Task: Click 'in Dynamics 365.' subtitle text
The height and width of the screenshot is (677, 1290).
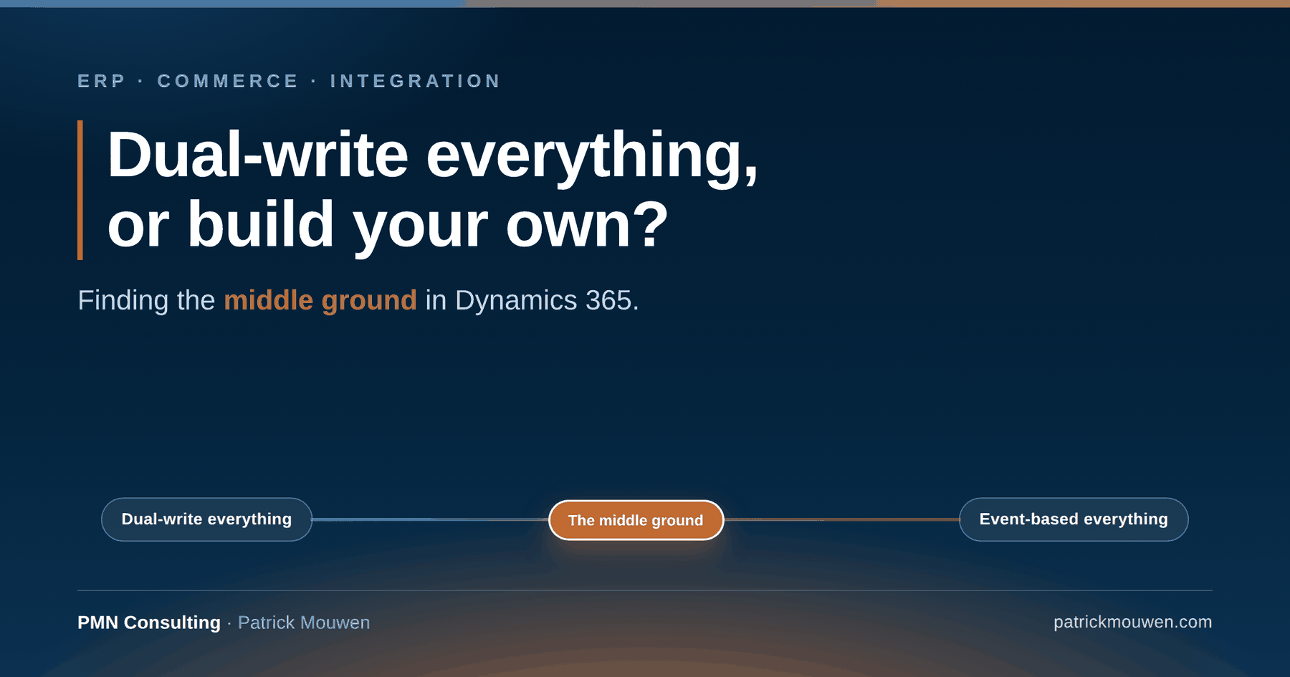Action: pyautogui.click(x=532, y=300)
